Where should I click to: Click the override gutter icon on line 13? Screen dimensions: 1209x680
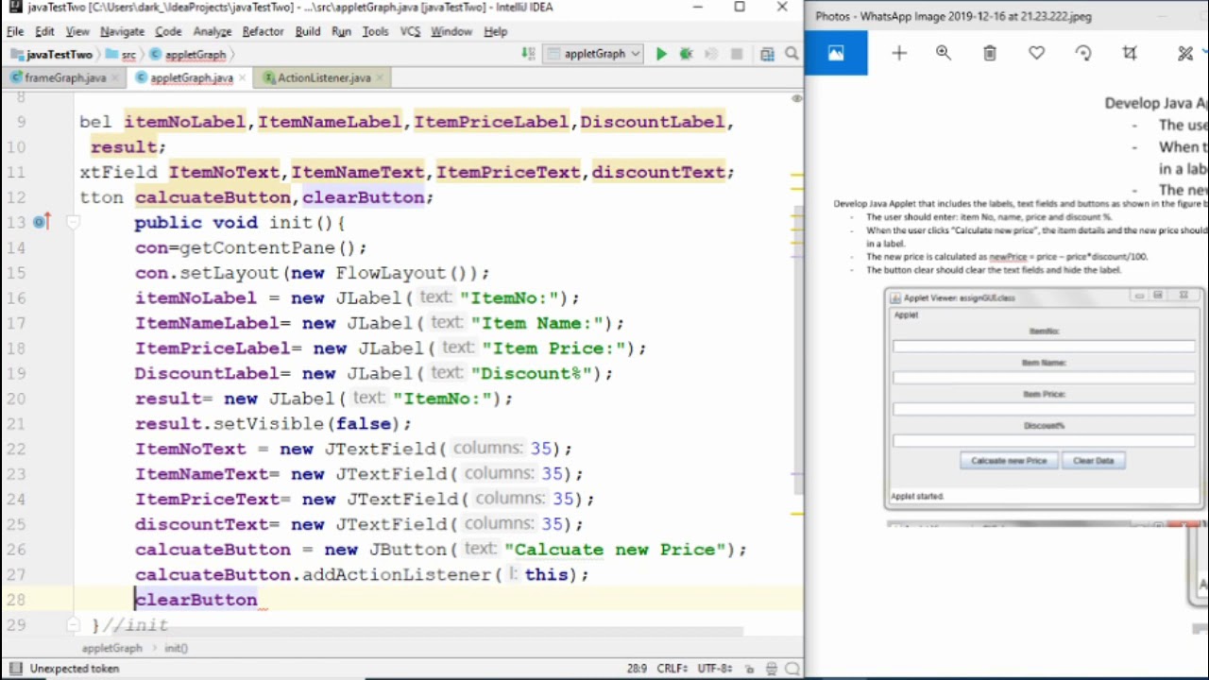pyautogui.click(x=40, y=222)
